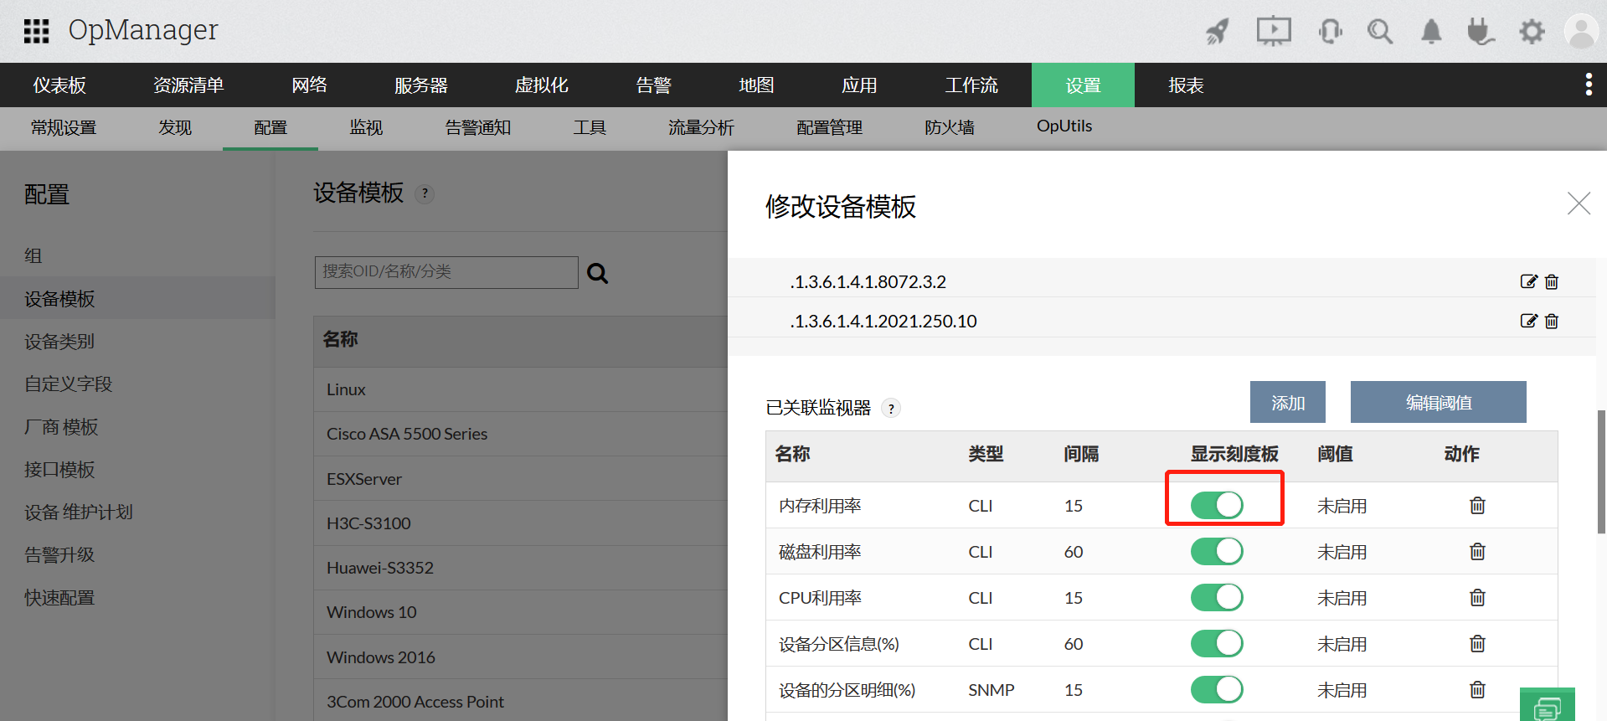Click the OID/name search input field
Screen dimensions: 1607x721
[x=446, y=272]
